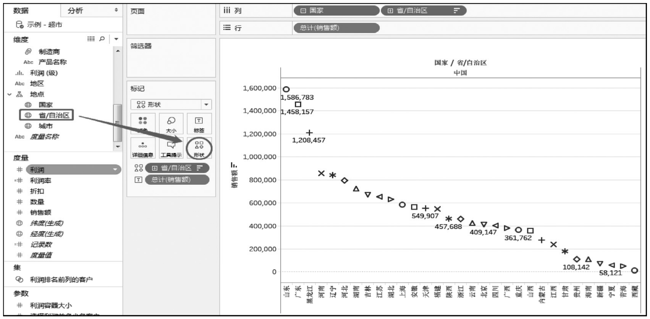Click the Detail (详细信息) marks button
Image resolution: width=650 pixels, height=319 pixels.
coord(142,148)
